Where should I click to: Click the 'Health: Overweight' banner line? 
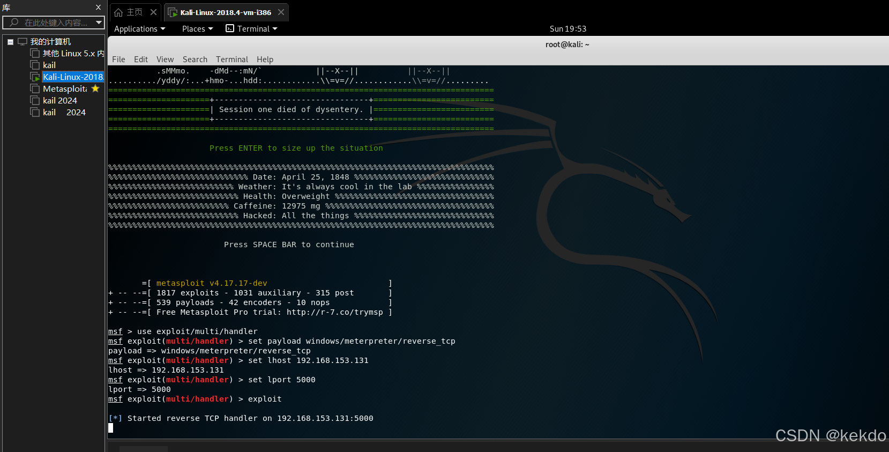tap(287, 196)
